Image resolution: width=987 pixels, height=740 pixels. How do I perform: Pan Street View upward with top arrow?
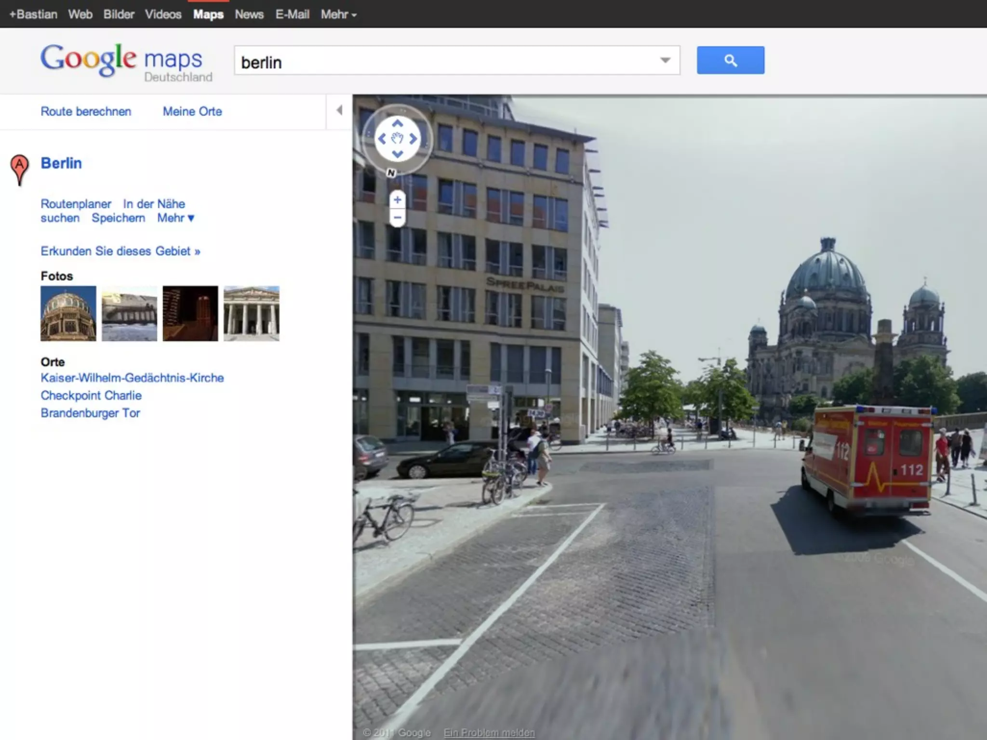click(397, 123)
